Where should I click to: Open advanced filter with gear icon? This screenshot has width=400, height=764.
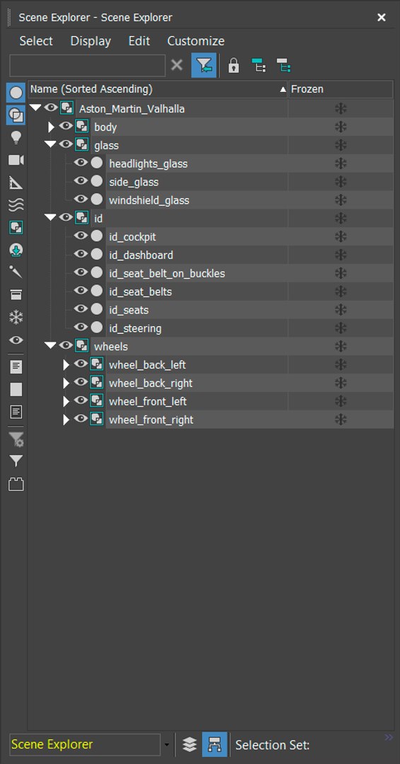[x=16, y=439]
